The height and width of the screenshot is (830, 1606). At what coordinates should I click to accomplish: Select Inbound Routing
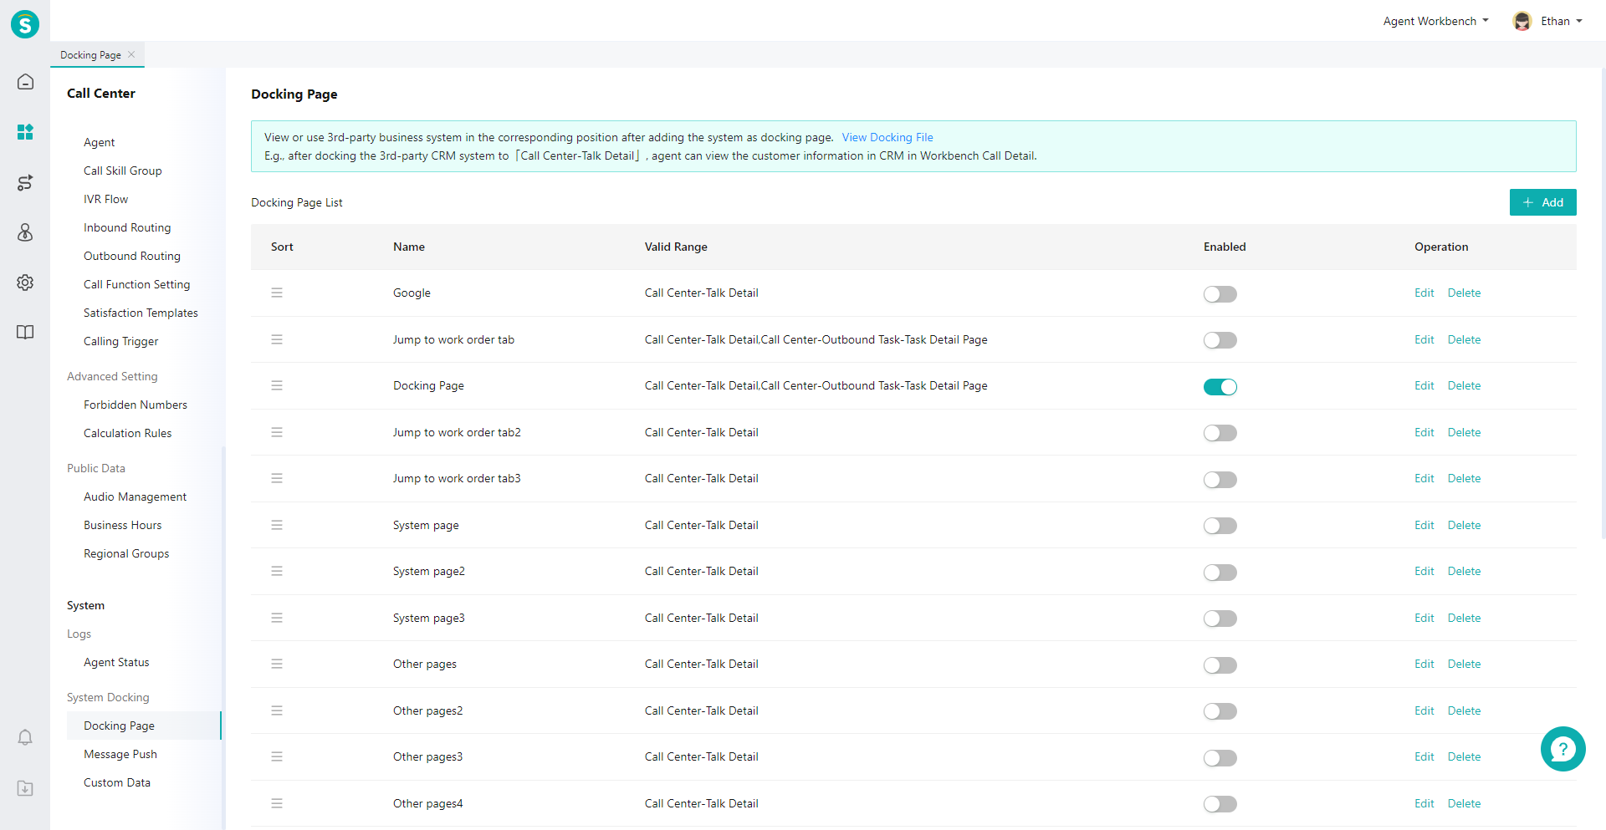(x=127, y=227)
